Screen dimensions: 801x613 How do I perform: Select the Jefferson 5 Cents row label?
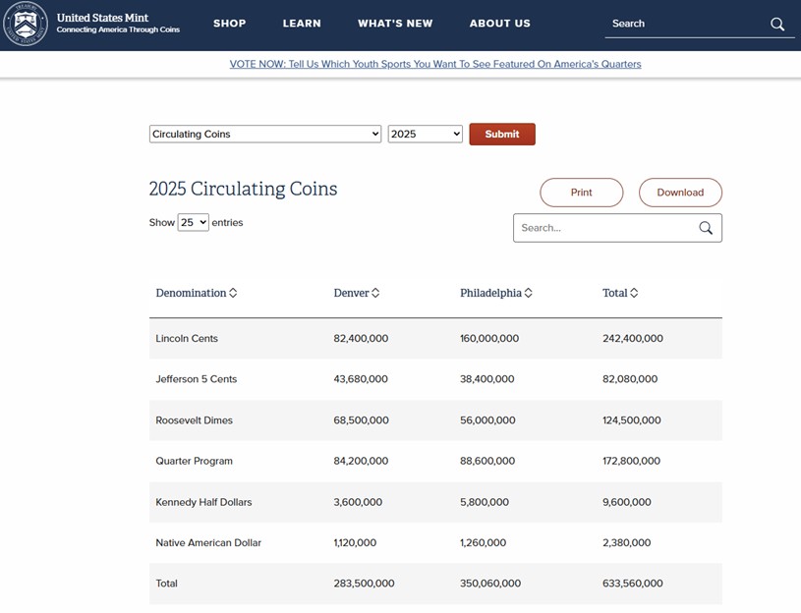click(x=197, y=379)
